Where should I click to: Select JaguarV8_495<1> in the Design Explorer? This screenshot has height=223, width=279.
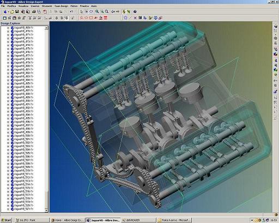tap(23, 119)
